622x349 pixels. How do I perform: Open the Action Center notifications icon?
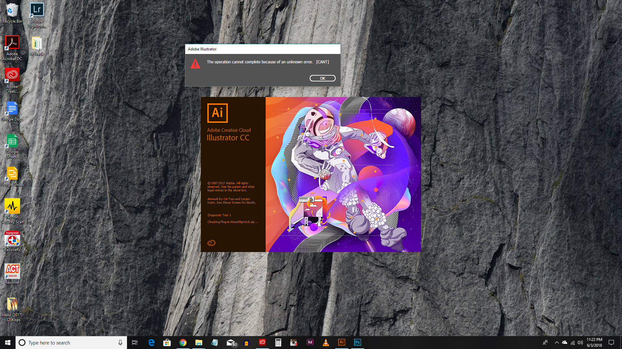tap(611, 343)
